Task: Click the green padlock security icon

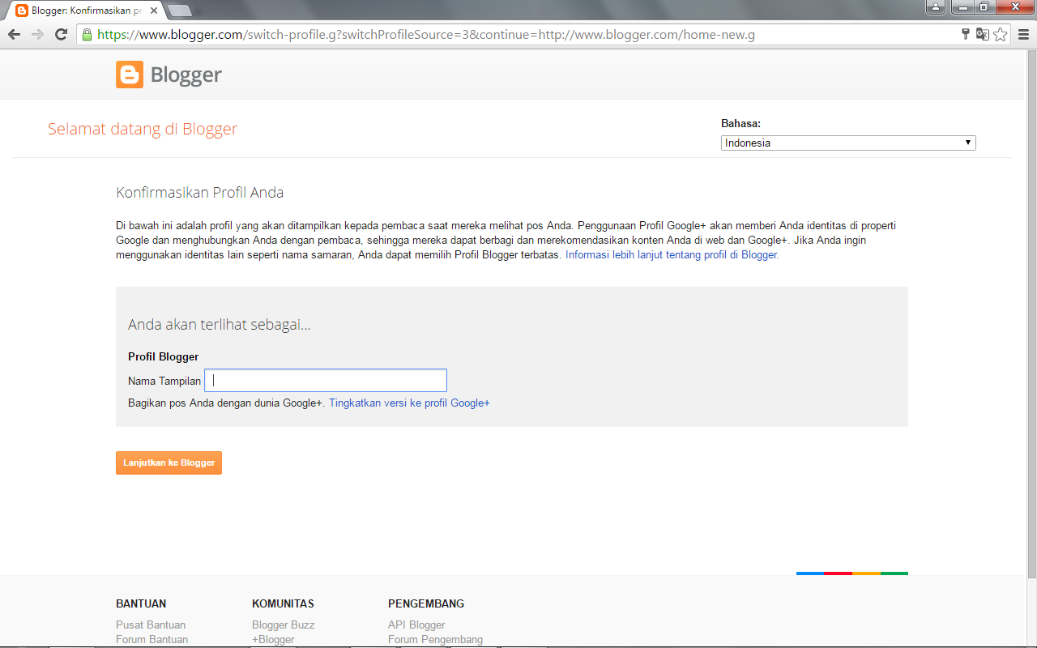Action: point(87,34)
